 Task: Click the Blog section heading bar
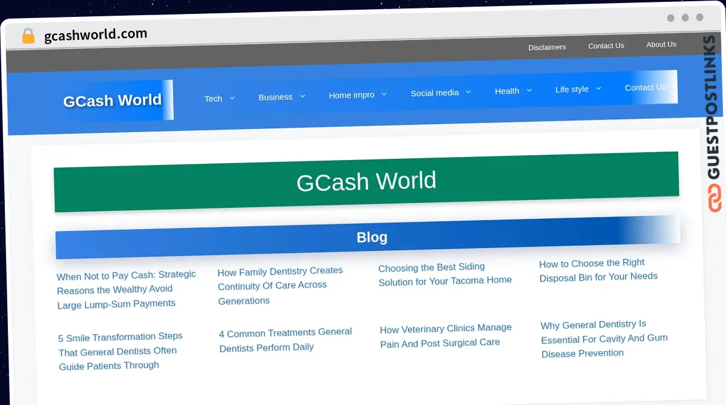click(x=368, y=238)
